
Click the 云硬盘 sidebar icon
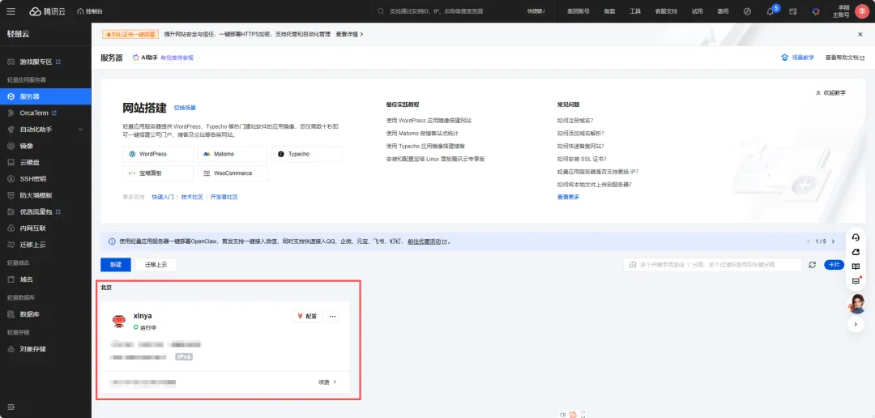[x=11, y=162]
